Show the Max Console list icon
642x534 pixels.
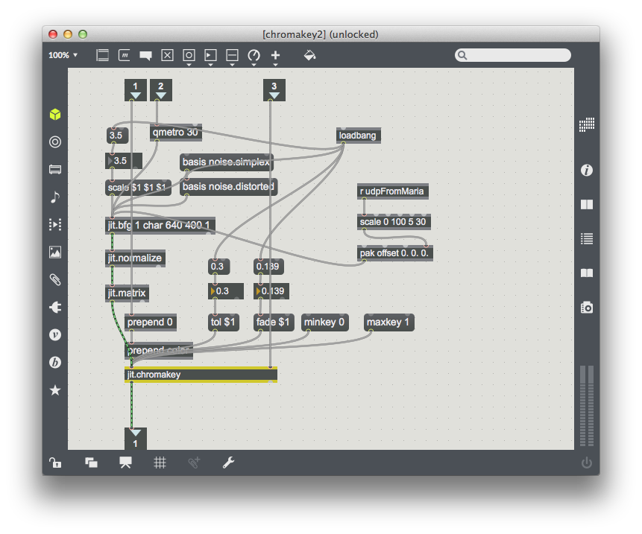[587, 239]
